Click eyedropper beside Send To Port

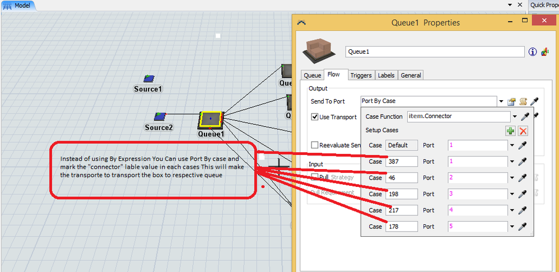point(534,101)
